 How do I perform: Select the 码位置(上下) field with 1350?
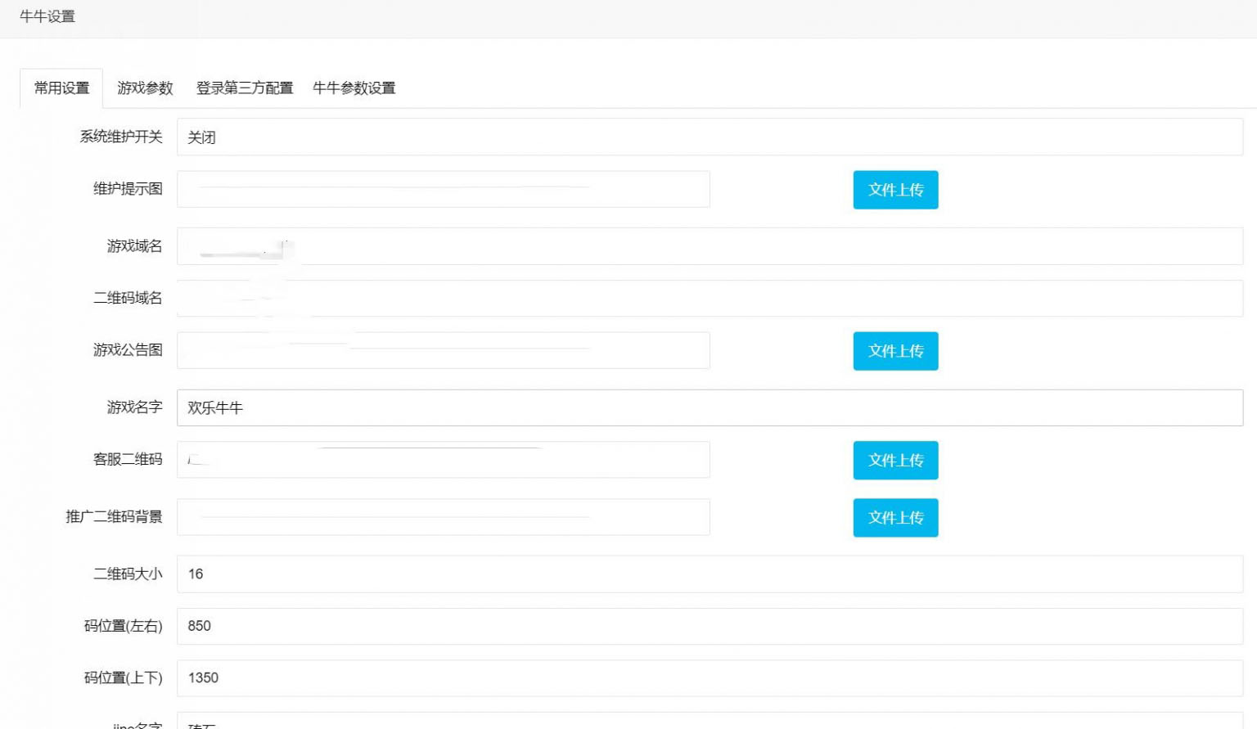tap(709, 678)
